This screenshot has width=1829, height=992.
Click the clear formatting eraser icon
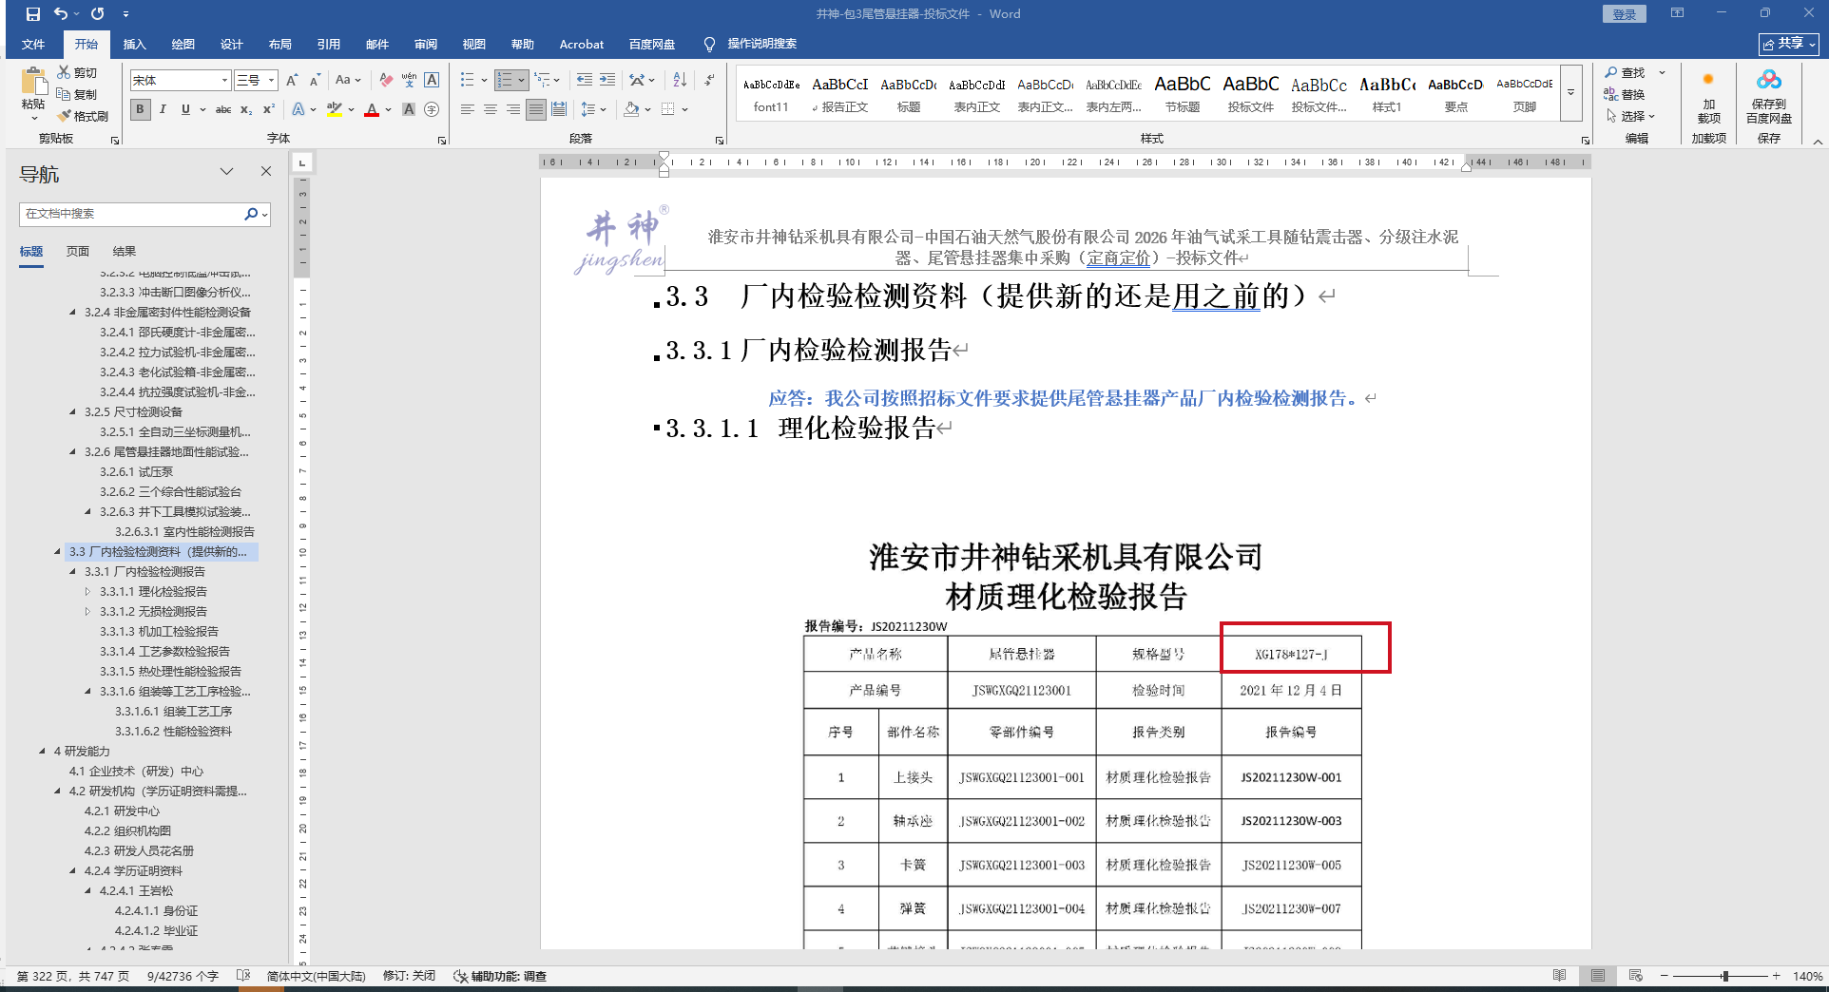point(385,80)
